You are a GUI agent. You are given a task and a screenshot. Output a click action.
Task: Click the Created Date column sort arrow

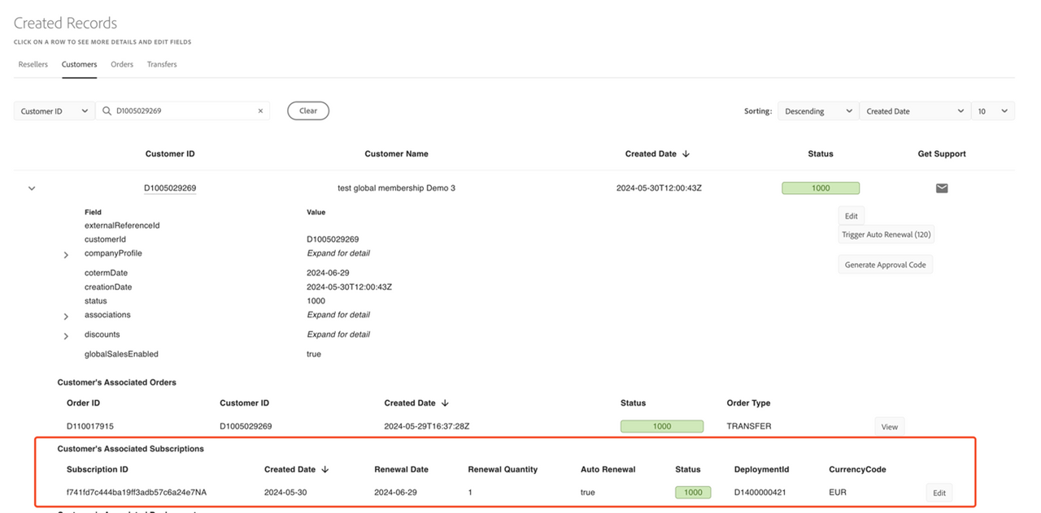coord(686,154)
